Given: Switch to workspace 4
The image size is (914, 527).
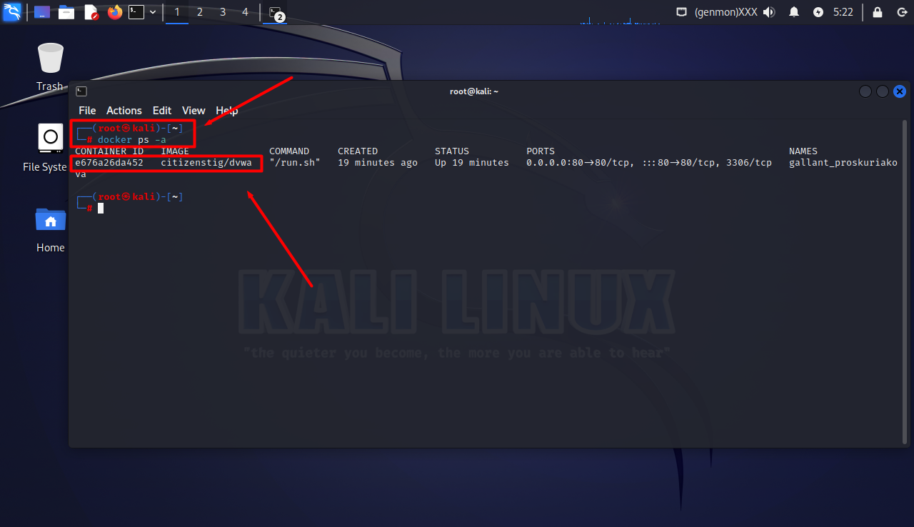Looking at the screenshot, I should tap(245, 12).
